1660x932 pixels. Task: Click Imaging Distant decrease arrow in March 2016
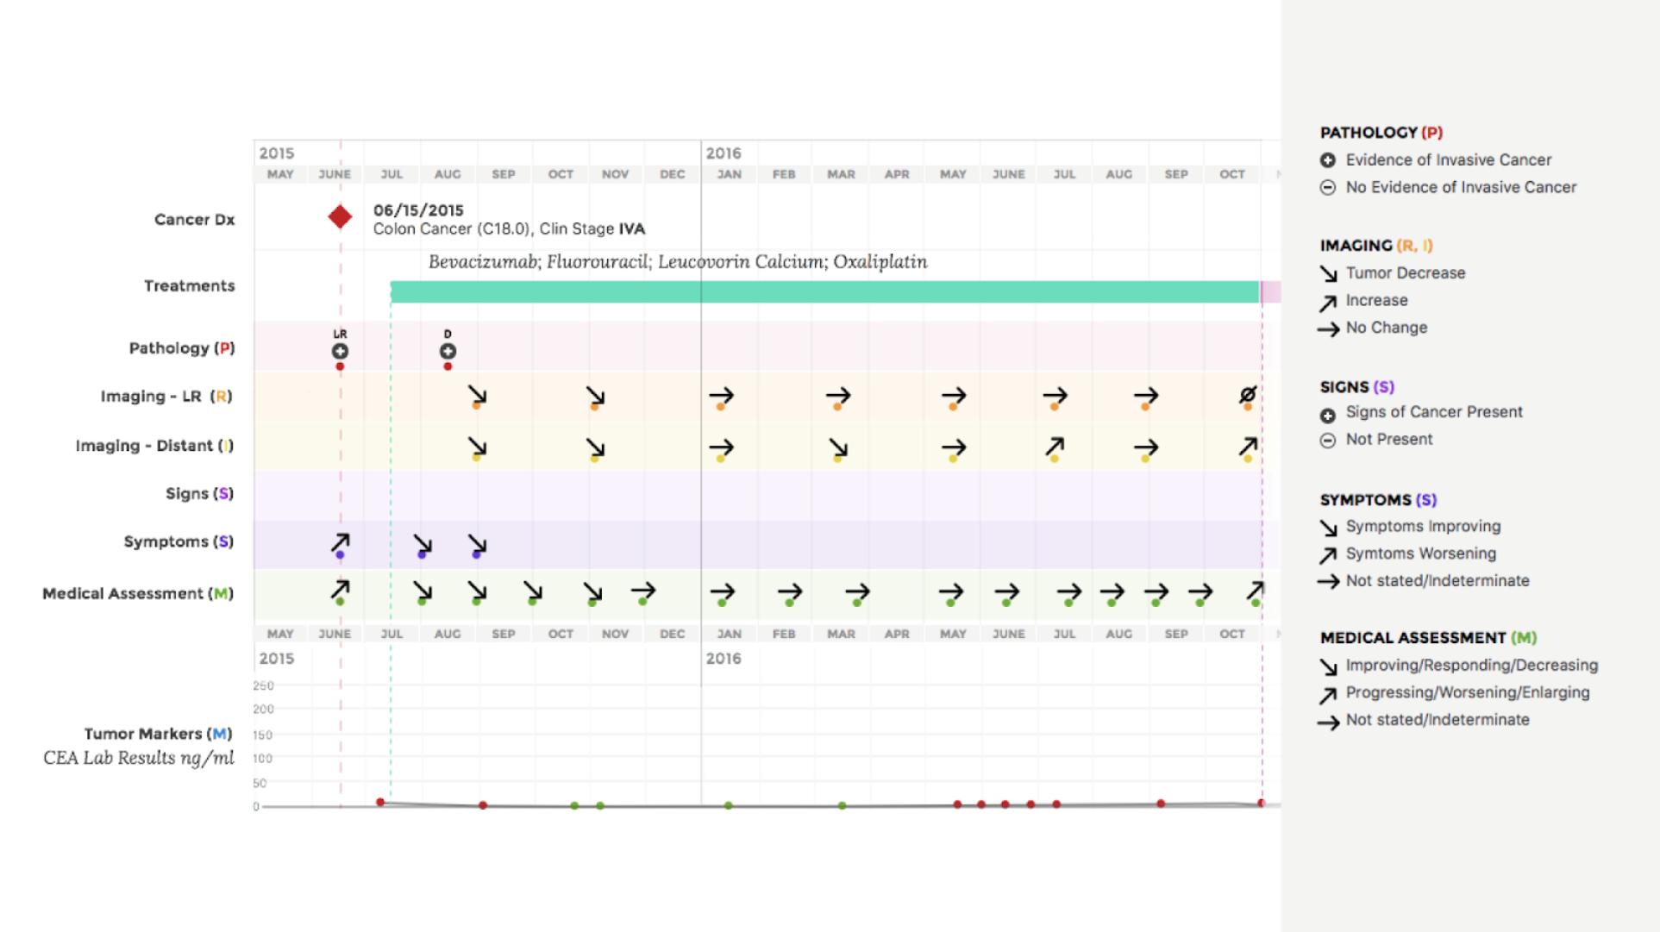pos(837,447)
